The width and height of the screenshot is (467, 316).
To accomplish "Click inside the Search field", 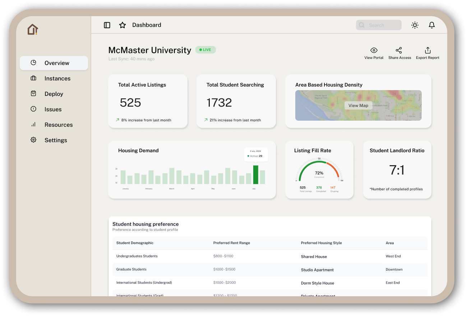I will pyautogui.click(x=379, y=25).
